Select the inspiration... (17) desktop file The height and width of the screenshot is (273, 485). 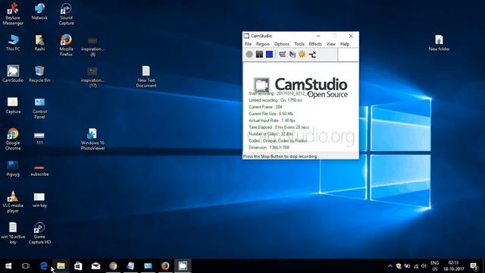click(x=92, y=77)
